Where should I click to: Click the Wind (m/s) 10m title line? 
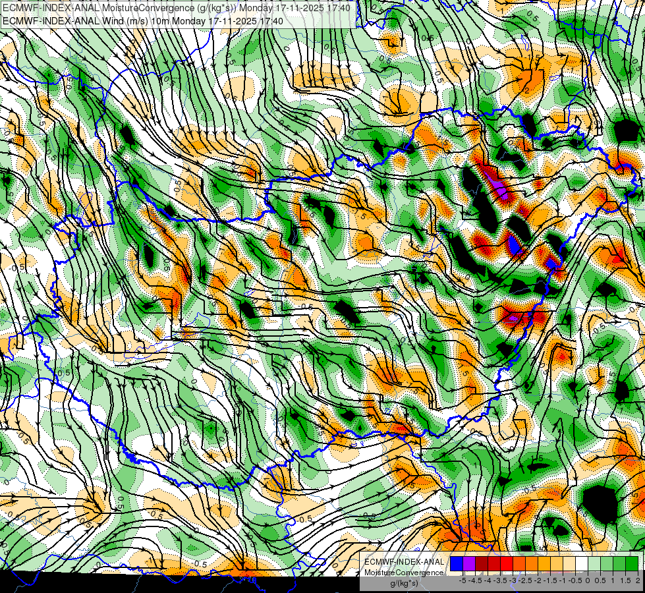(x=143, y=20)
